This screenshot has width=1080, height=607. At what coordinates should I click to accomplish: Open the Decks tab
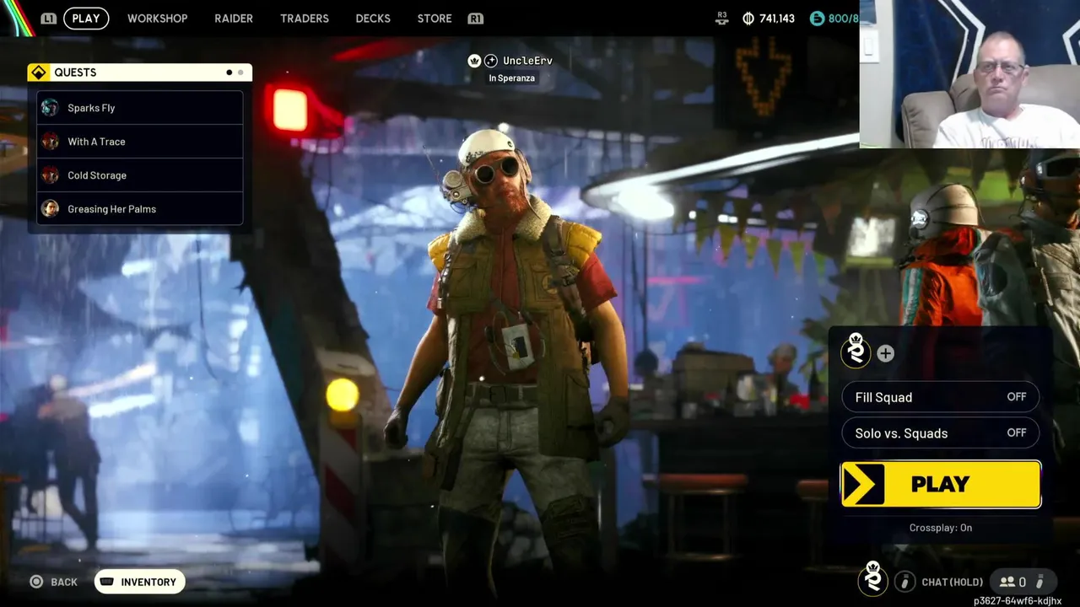(373, 19)
